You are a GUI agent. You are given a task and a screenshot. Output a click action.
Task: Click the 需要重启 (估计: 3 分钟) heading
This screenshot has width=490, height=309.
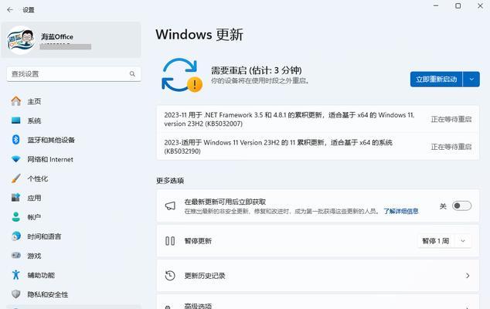[x=257, y=70]
